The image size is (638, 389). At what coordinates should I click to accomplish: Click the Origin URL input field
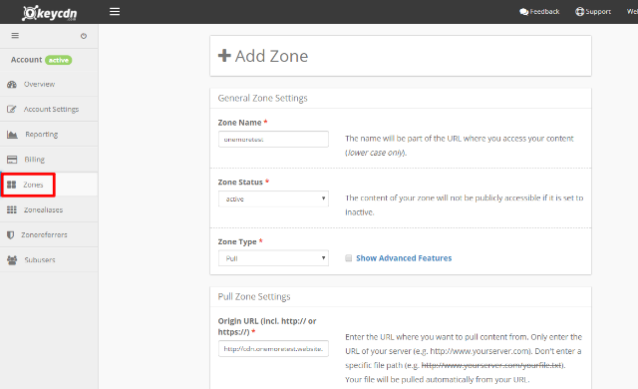pyautogui.click(x=273, y=349)
